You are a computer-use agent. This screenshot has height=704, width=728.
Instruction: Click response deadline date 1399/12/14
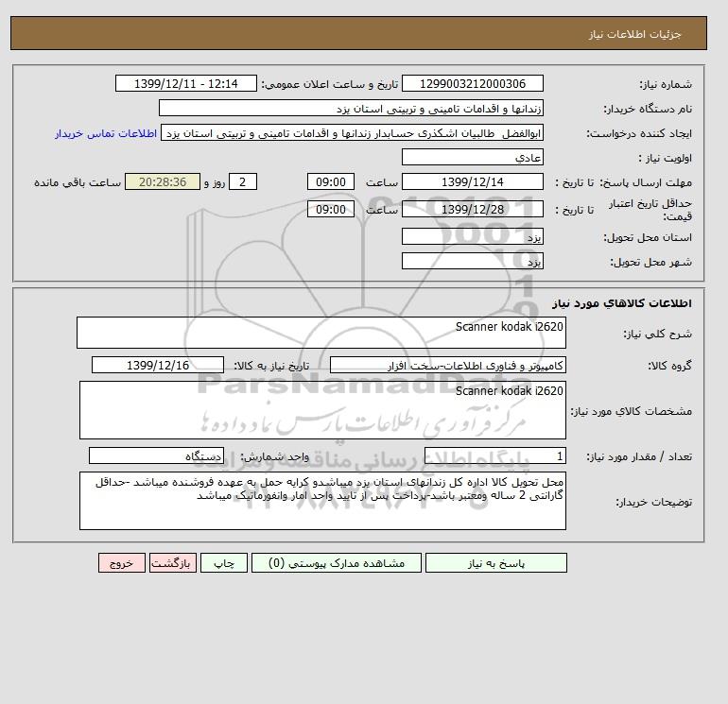tap(472, 182)
